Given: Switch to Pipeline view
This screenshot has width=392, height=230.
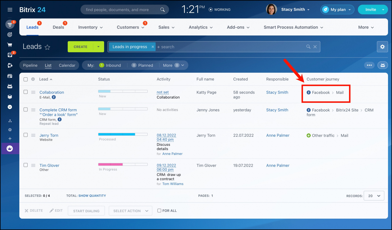Looking at the screenshot, I should coord(30,65).
